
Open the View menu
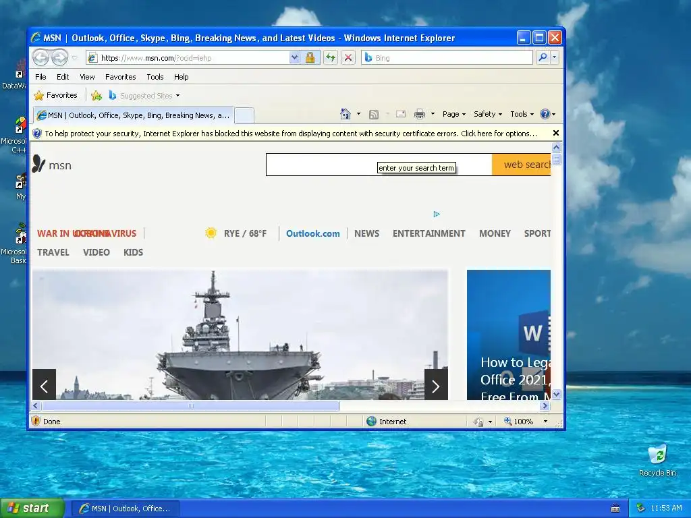point(87,77)
